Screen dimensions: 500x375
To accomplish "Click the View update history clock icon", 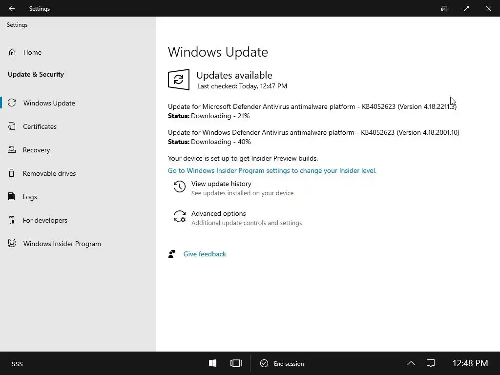I will pyautogui.click(x=180, y=187).
